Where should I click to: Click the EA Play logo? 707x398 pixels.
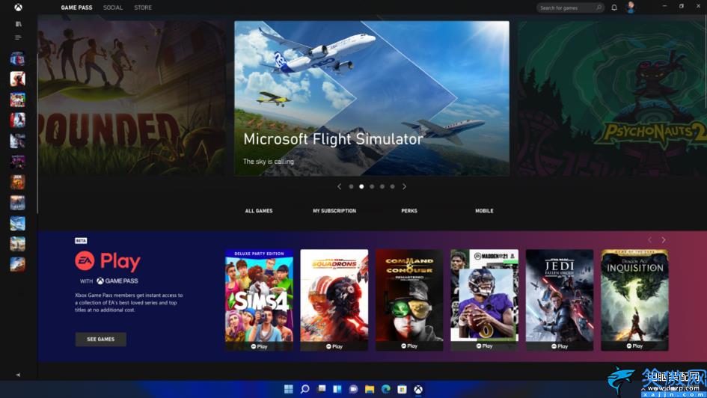[x=108, y=261]
